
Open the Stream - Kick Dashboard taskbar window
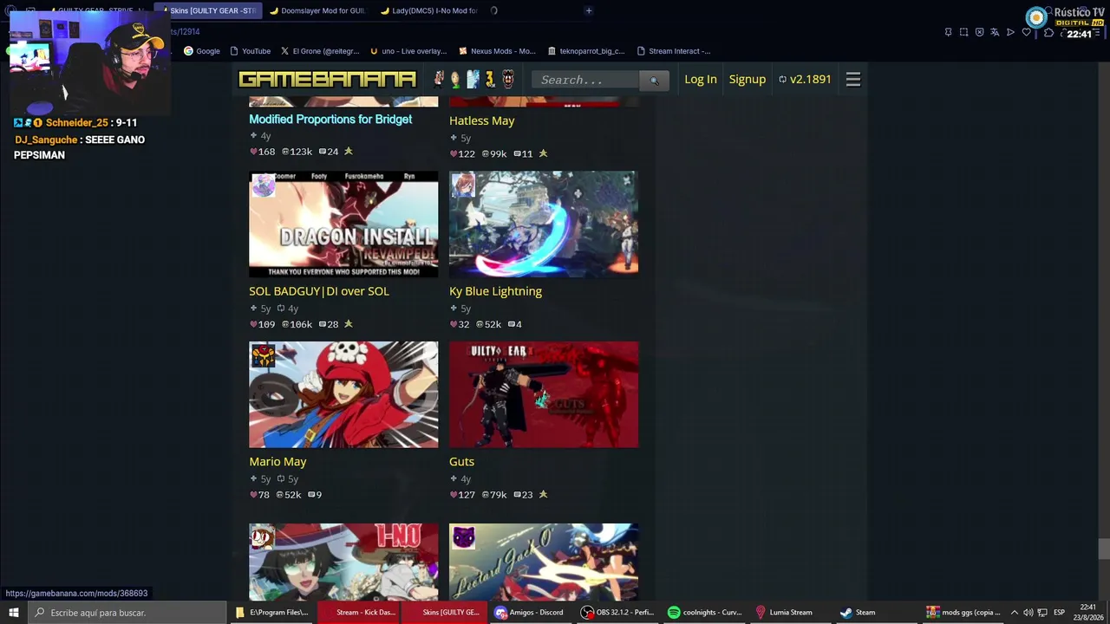pos(358,613)
